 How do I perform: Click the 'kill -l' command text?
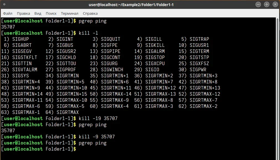(88, 33)
